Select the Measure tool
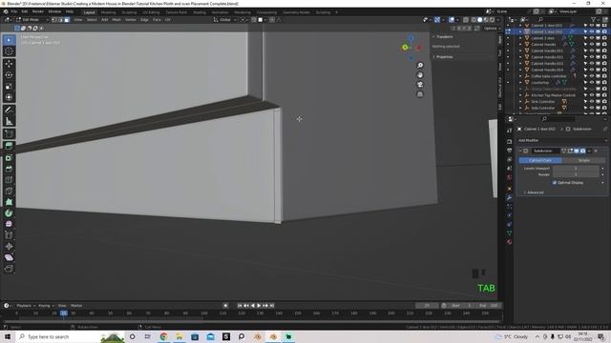Image resolution: width=611 pixels, height=343 pixels. [9, 121]
